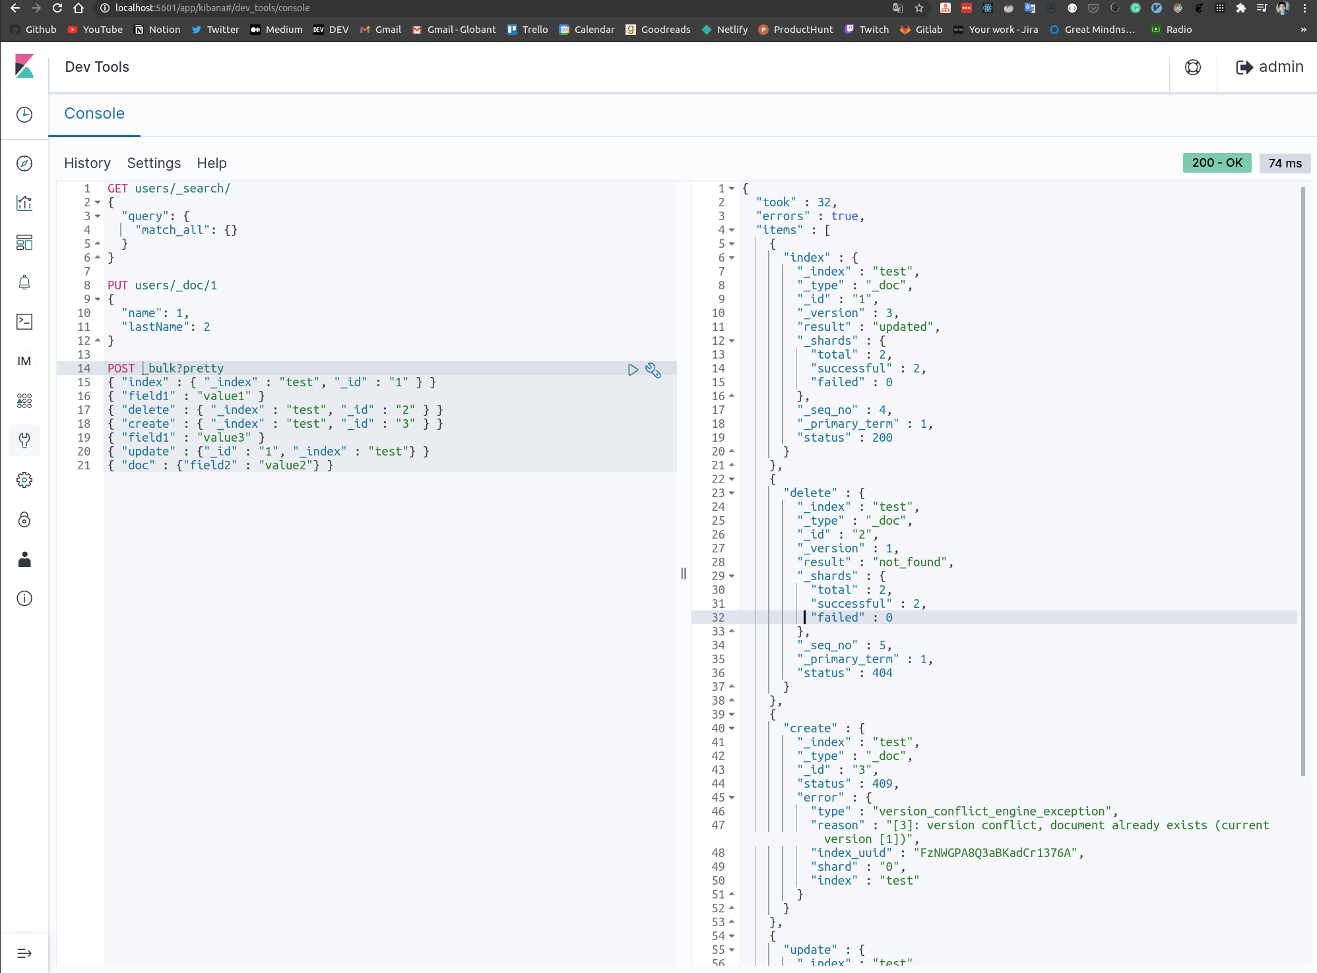Collapse the query block fold arrow at line 3
This screenshot has height=973, width=1317.
pyautogui.click(x=98, y=216)
